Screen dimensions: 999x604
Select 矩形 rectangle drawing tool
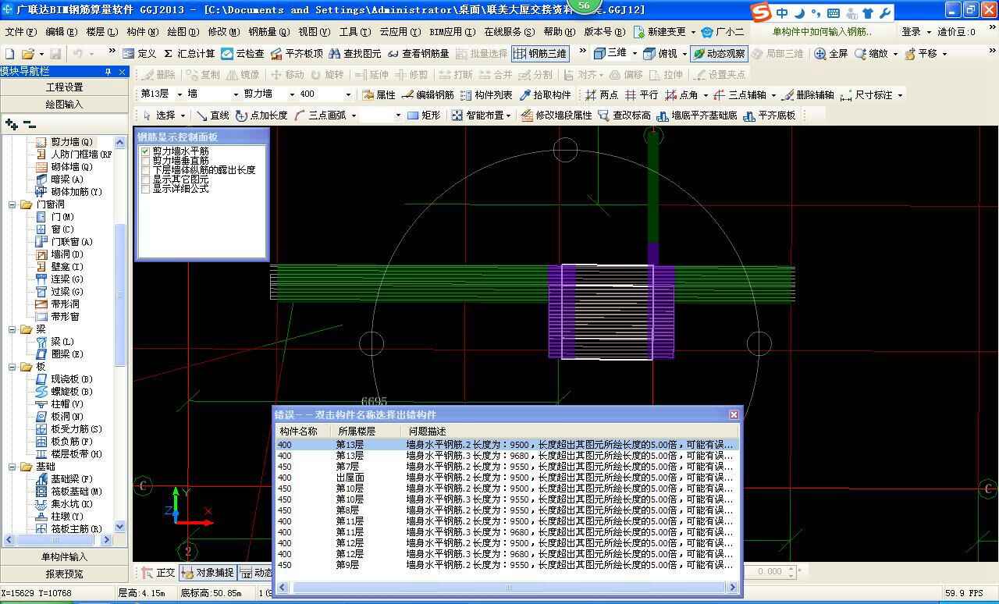tap(424, 115)
